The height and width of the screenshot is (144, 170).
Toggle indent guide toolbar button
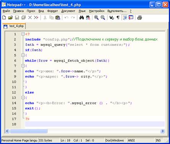(x=125, y=18)
